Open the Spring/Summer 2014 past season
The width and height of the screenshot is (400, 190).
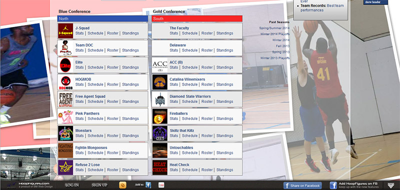click(x=274, y=28)
